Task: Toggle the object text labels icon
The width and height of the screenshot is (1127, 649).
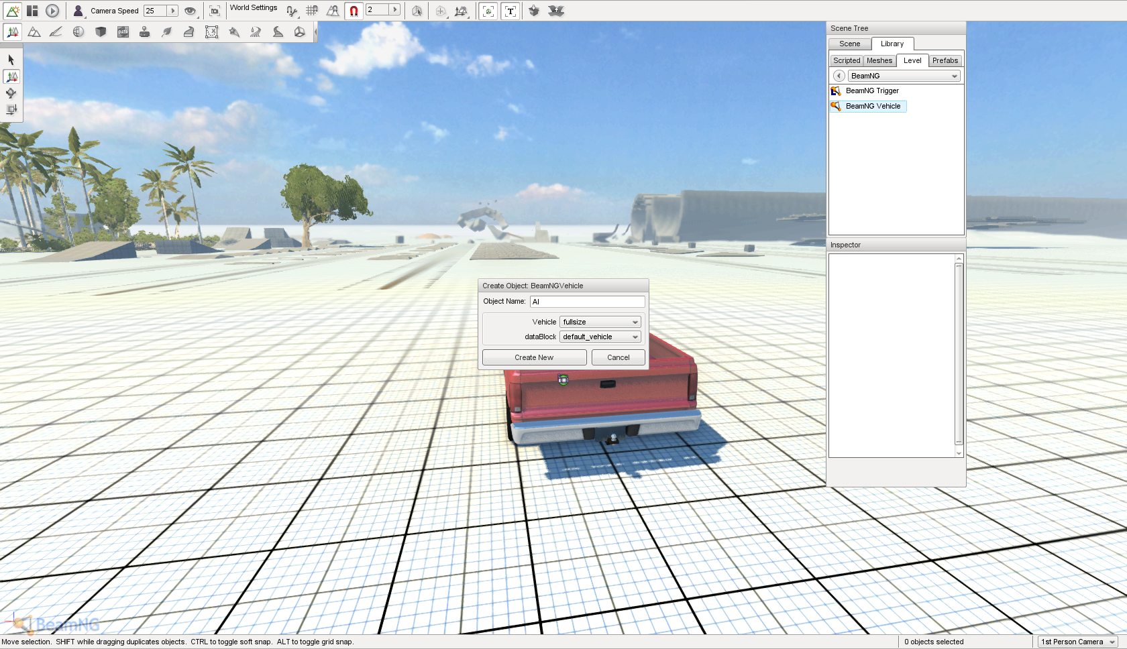Action: coord(511,11)
